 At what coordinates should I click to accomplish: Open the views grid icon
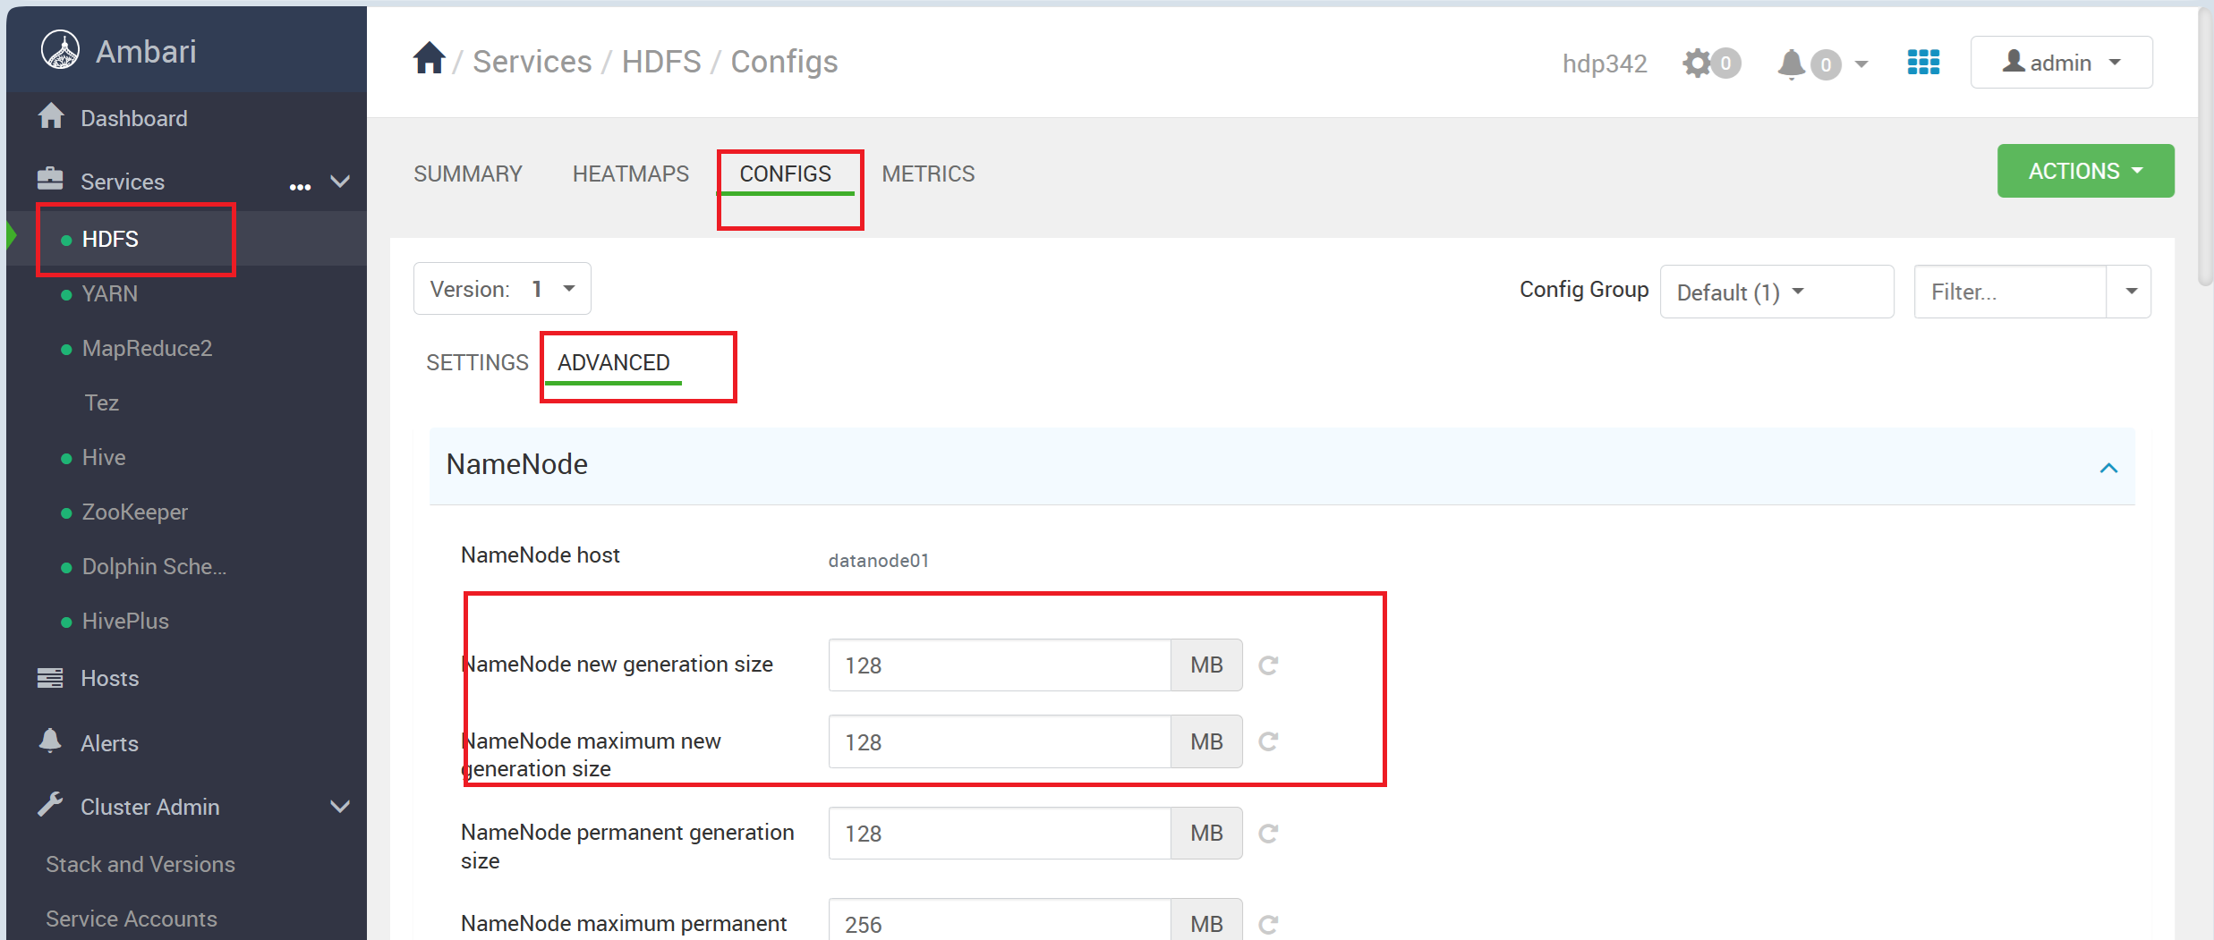(x=1923, y=63)
